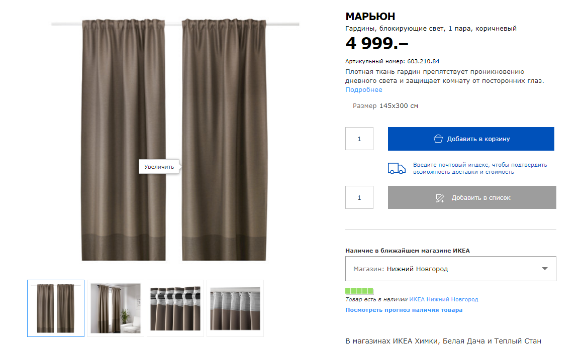Add curtains with Добавить в корзину button
The image size is (584, 345).
471,139
